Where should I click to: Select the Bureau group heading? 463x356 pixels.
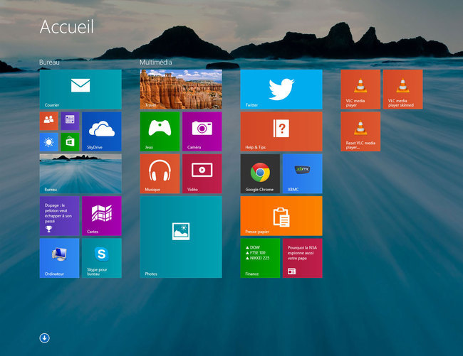click(49, 62)
